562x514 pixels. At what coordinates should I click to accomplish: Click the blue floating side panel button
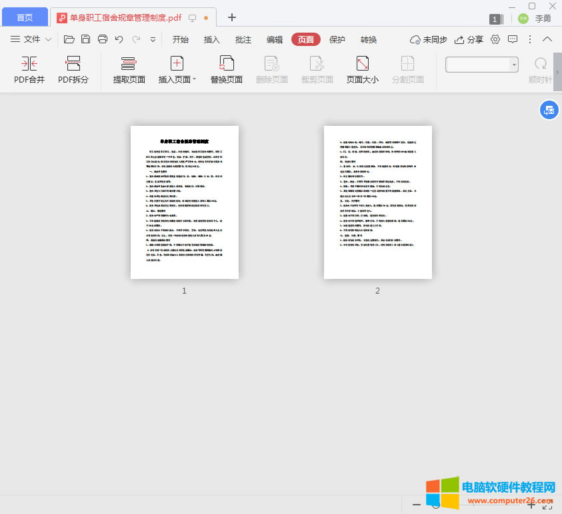pos(548,111)
